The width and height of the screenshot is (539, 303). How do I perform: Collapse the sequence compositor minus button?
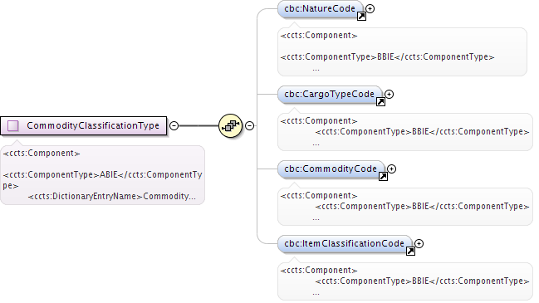[249, 125]
